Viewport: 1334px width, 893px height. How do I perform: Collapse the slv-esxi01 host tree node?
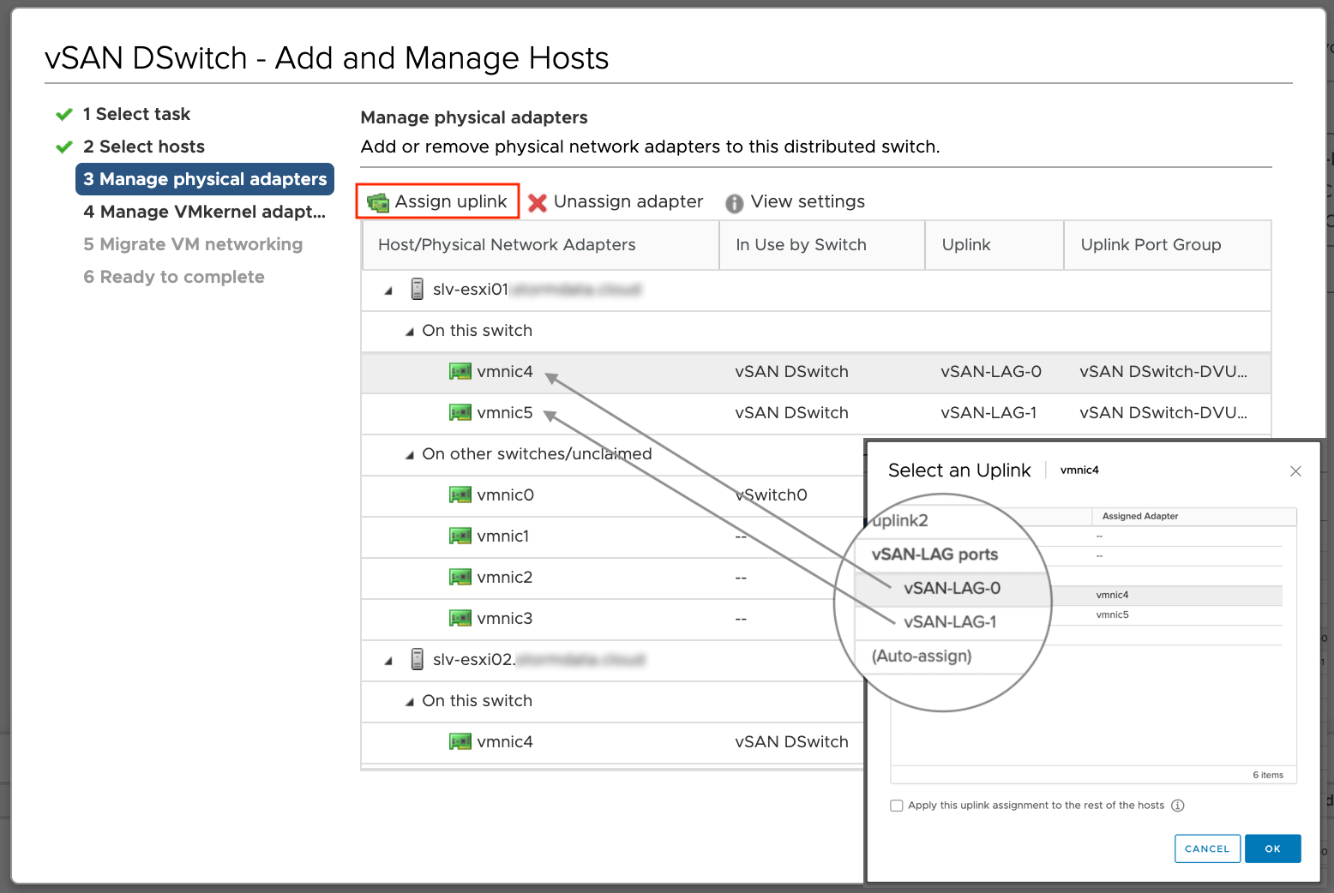tap(388, 291)
